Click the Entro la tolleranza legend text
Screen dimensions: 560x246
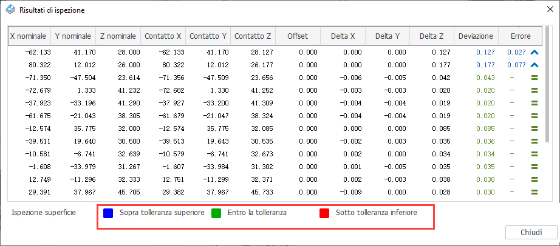click(x=257, y=213)
